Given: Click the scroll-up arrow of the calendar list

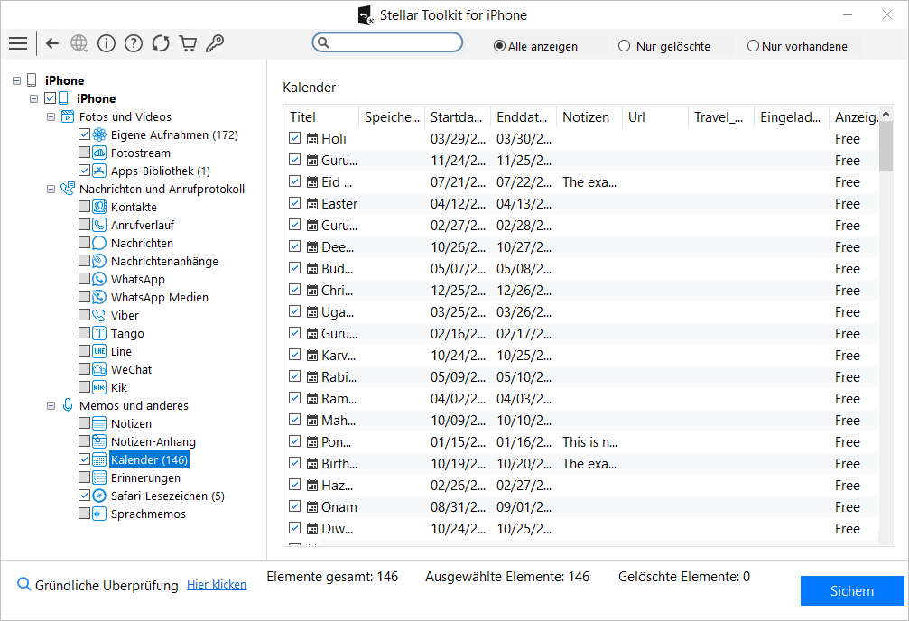Looking at the screenshot, I should [886, 114].
